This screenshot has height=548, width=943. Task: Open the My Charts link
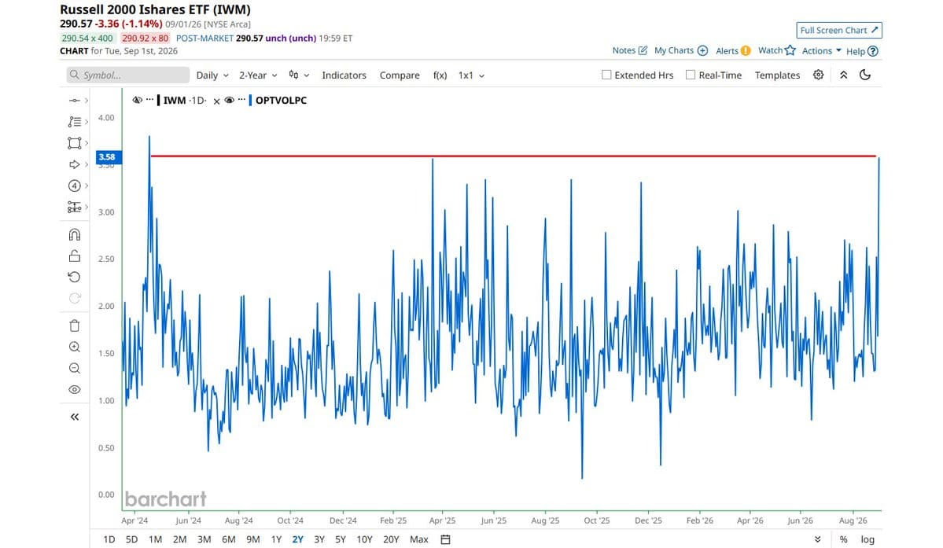click(x=681, y=50)
